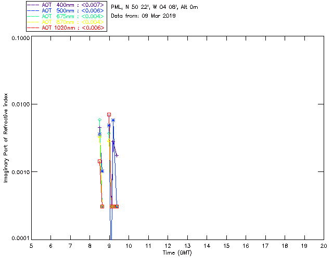Click the 'Time (GMT)' axis title
This screenshot has height=266, width=333.
click(x=177, y=252)
